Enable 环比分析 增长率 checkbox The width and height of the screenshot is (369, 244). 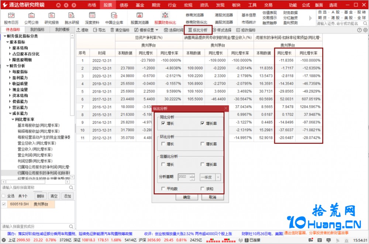pos(202,144)
